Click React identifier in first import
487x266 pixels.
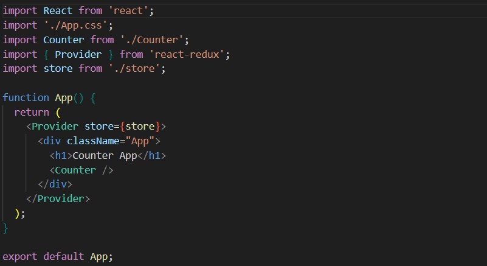tap(58, 11)
